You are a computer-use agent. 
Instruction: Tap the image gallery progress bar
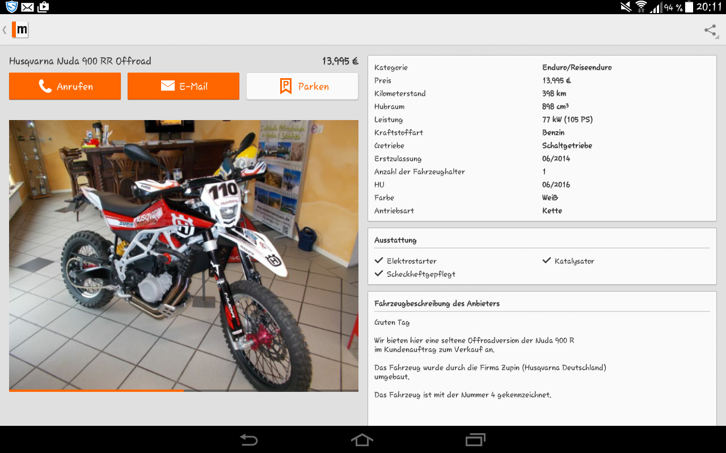[x=183, y=390]
